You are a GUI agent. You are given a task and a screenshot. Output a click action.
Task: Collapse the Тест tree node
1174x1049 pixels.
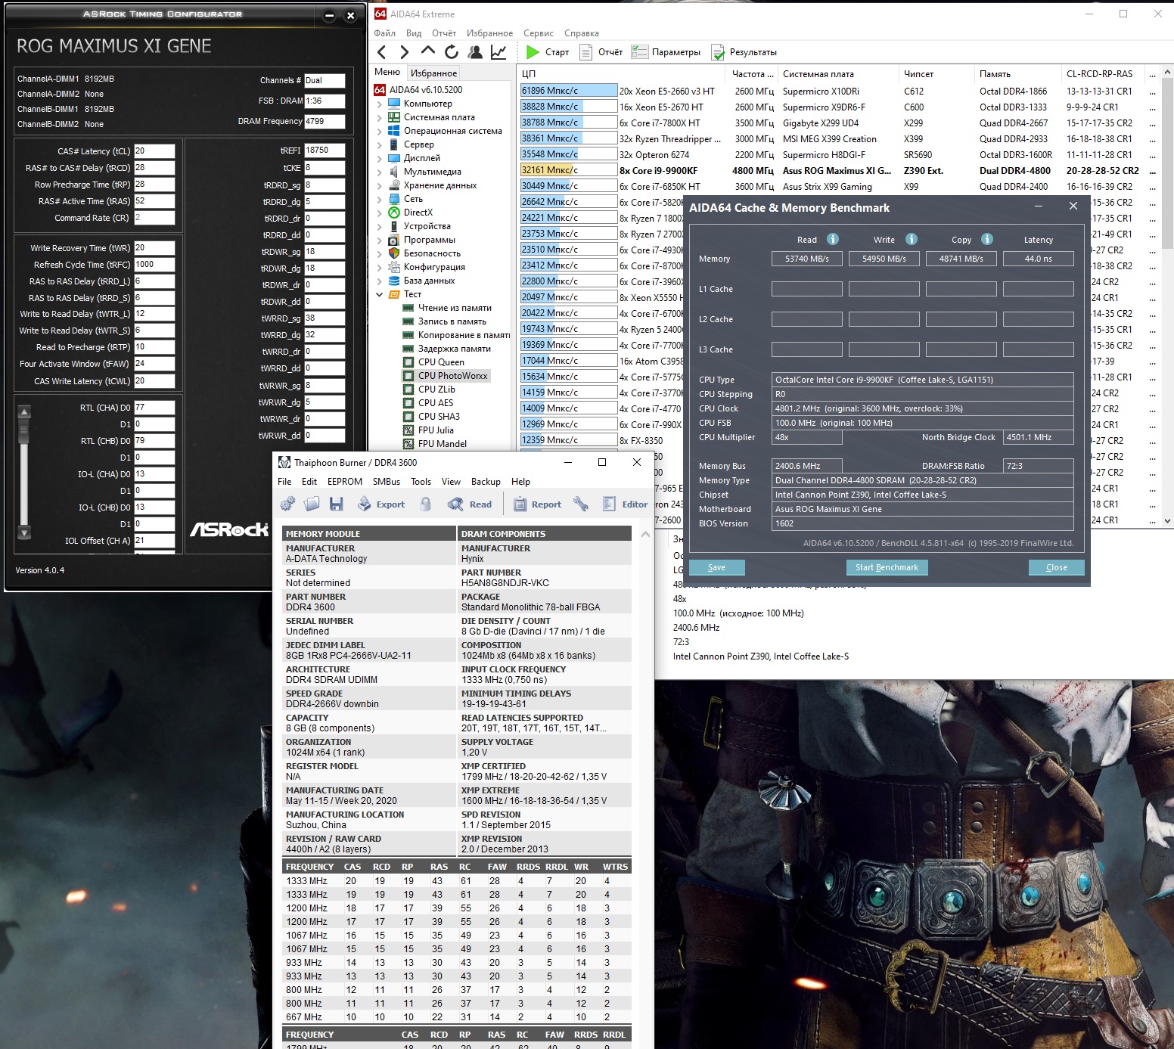click(x=380, y=294)
